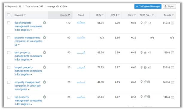Sort table by Results column header

click(x=169, y=15)
